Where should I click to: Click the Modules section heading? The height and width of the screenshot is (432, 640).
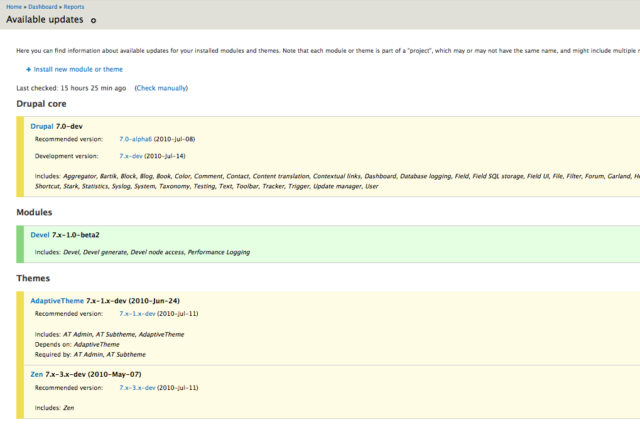pyautogui.click(x=35, y=213)
